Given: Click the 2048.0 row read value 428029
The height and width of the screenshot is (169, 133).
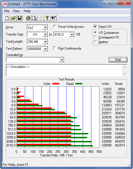Looking at the screenshot, I should tap(120, 137).
